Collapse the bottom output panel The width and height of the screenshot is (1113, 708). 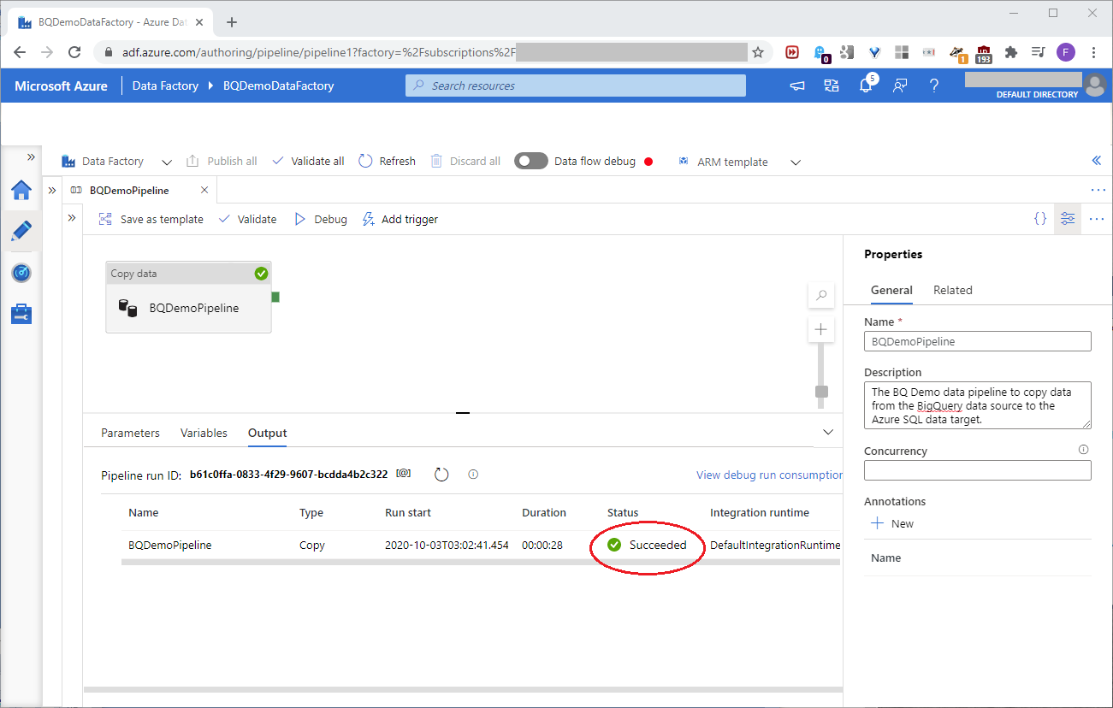[x=827, y=432]
